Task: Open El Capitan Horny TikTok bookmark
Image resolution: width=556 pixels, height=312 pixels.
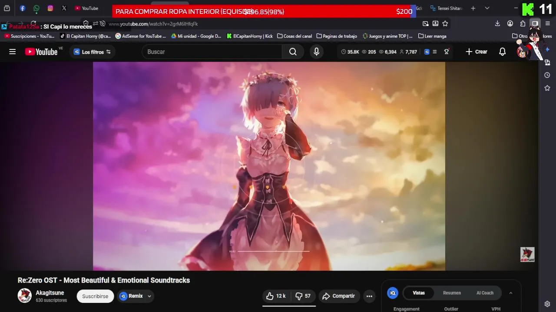Action: [86, 36]
